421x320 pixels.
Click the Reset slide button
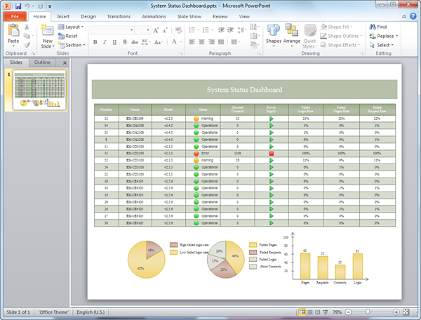tap(72, 36)
